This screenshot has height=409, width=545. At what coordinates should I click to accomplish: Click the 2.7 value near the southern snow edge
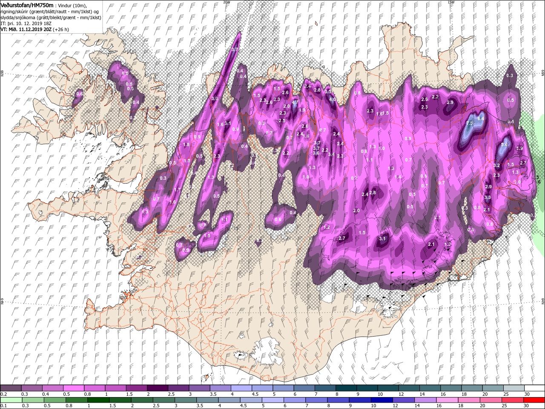[x=341, y=238]
